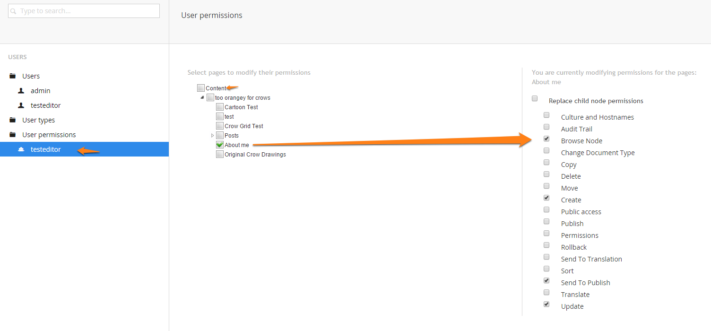711x331 pixels.
Task: Click the search magnifier icon
Action: pyautogui.click(x=14, y=11)
